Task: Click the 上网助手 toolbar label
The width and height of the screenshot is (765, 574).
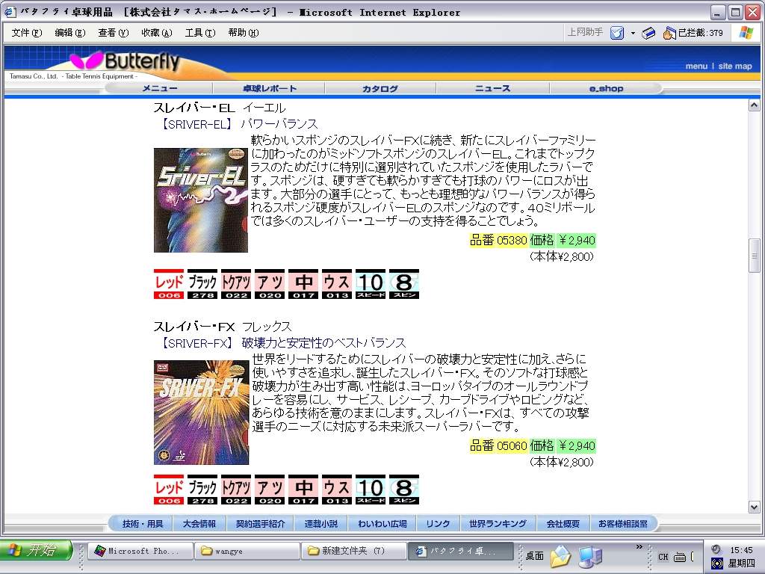Action: pyautogui.click(x=585, y=32)
